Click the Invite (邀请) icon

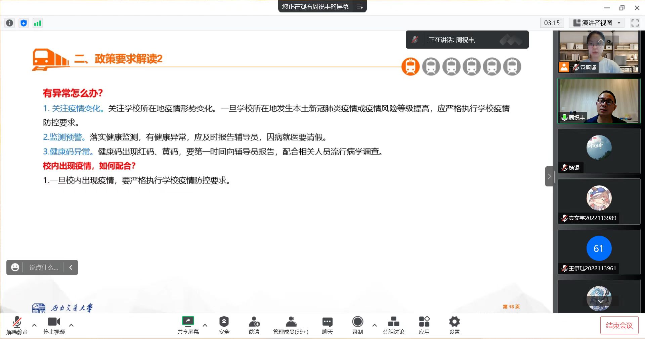[x=254, y=325]
